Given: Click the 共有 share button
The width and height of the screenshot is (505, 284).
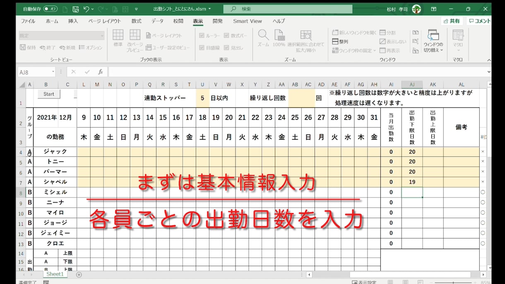Looking at the screenshot, I should [452, 21].
